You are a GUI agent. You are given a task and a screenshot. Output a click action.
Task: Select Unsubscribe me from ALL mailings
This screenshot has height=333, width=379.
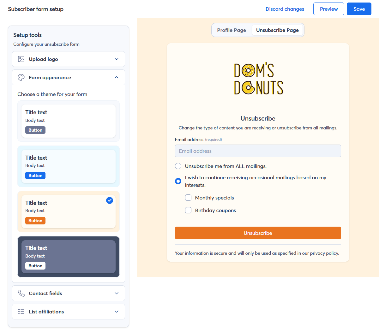point(178,166)
